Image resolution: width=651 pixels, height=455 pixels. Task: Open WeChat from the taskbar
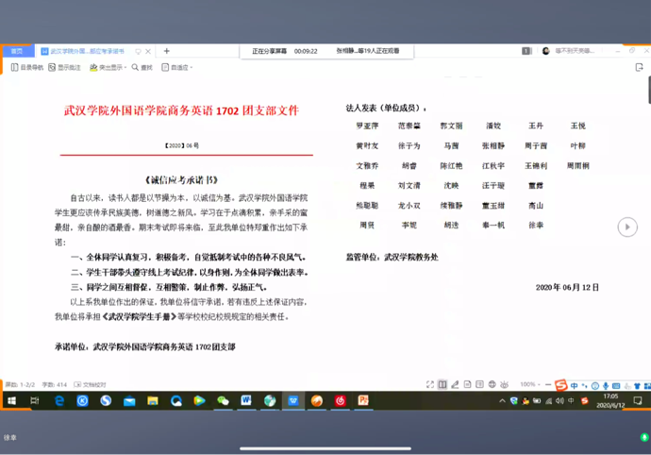(223, 401)
